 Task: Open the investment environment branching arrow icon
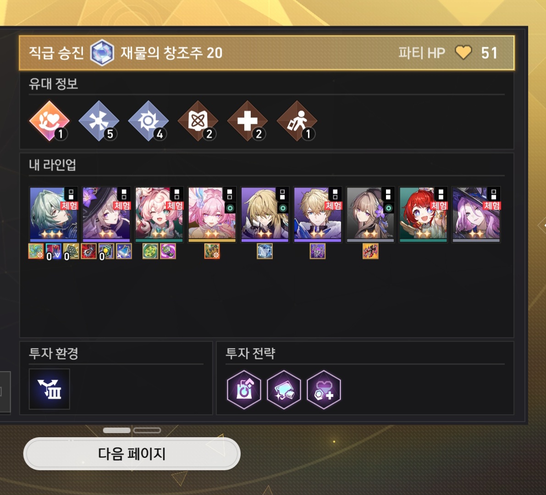pos(50,389)
